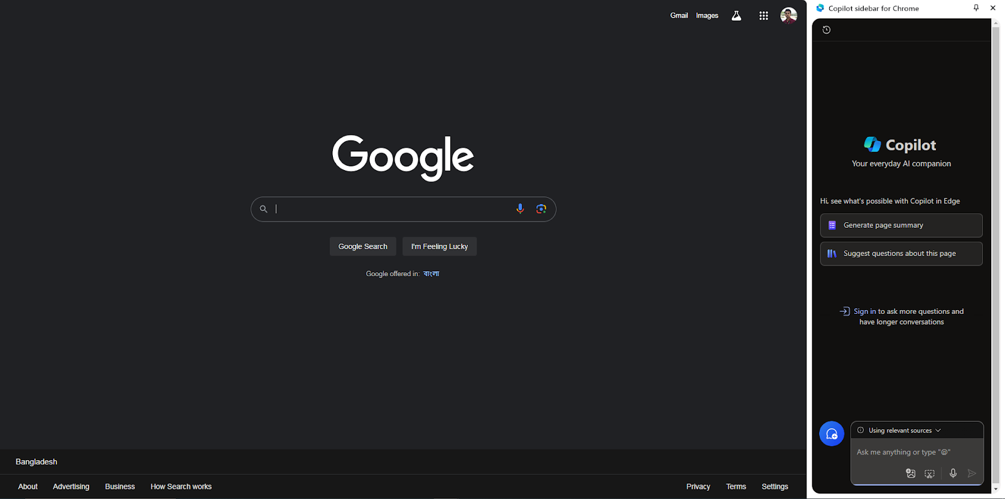Click Suggest questions about this page
Screen dimensions: 1005x499
coord(901,254)
